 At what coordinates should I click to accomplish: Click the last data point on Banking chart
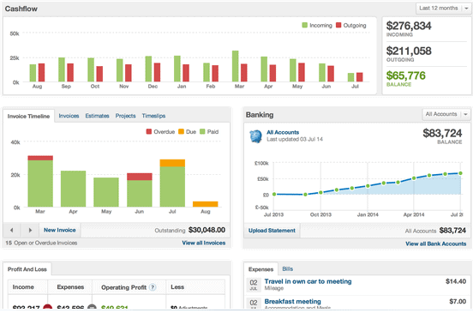[x=460, y=173]
